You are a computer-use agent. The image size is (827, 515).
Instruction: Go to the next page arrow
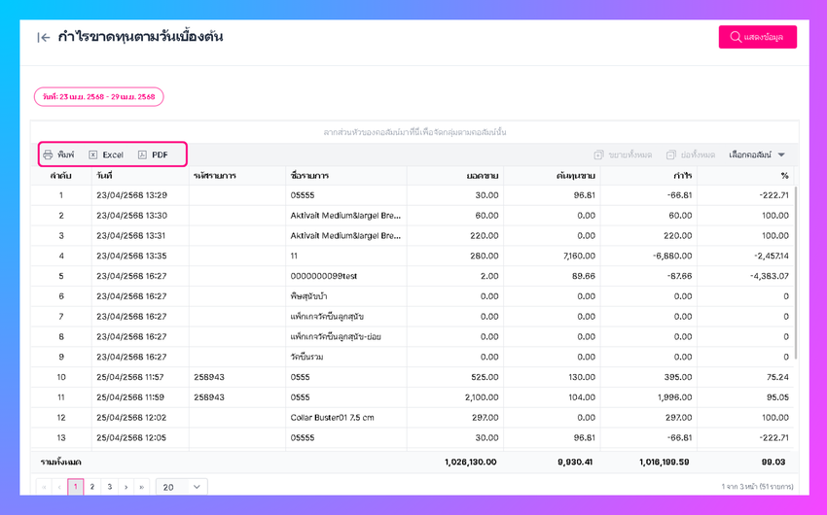(126, 487)
